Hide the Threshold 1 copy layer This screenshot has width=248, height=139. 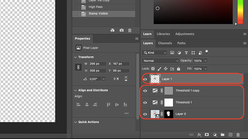145,91
